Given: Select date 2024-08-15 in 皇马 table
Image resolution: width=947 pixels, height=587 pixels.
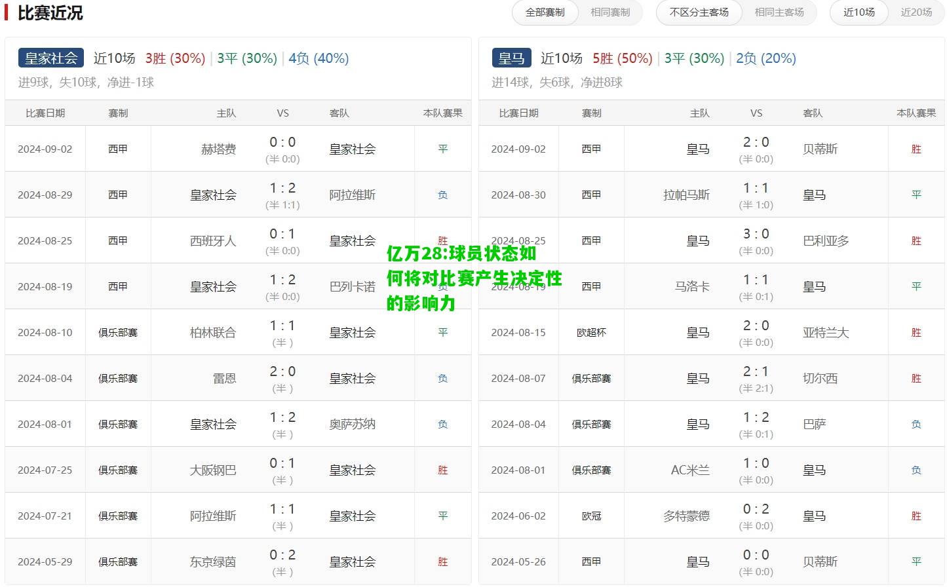Looking at the screenshot, I should [518, 333].
